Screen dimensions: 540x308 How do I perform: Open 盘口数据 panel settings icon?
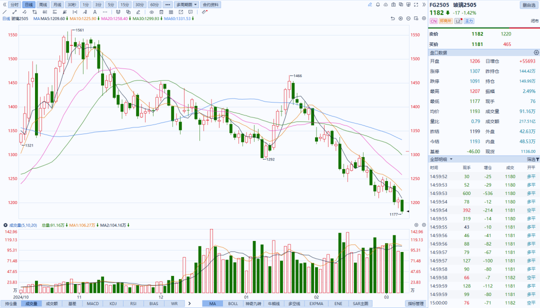tap(536, 52)
